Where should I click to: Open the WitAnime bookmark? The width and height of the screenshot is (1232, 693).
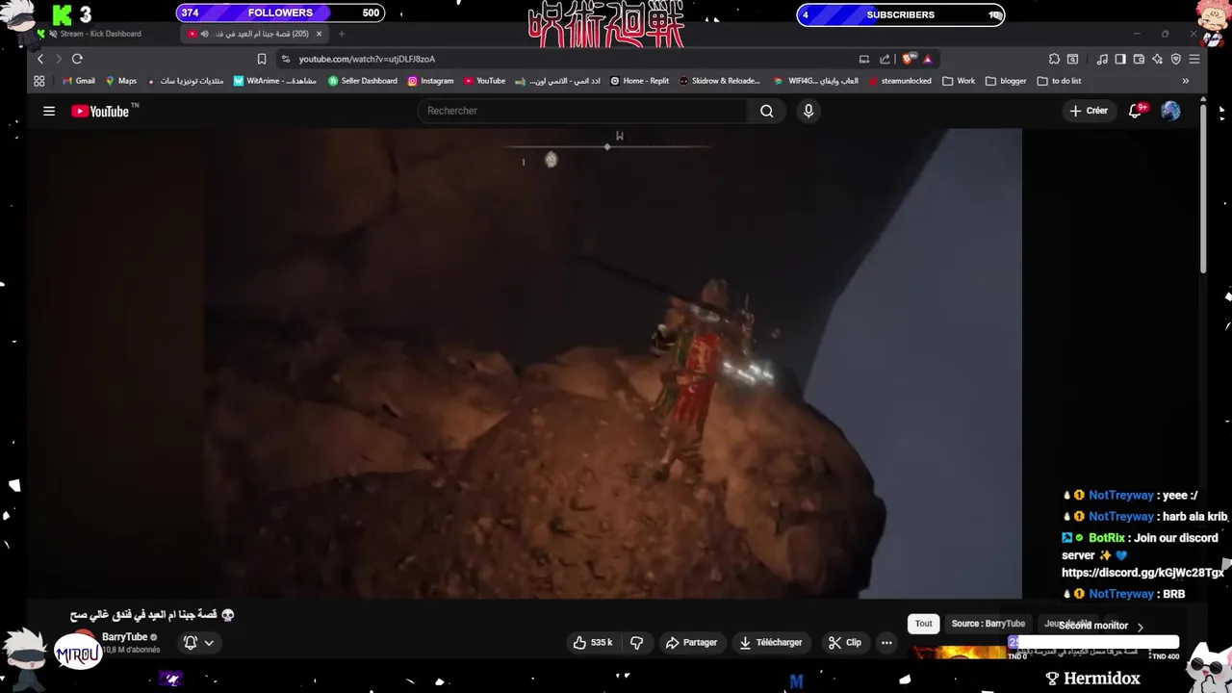pyautogui.click(x=274, y=81)
